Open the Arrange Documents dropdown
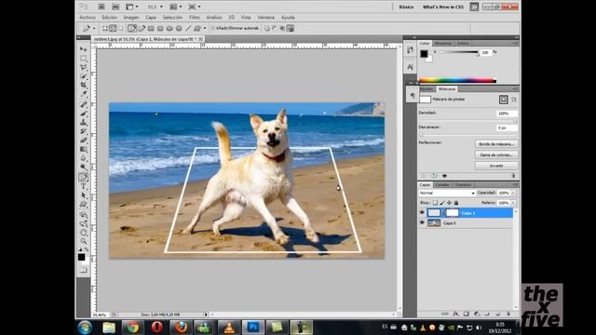This screenshot has height=335, width=596. coord(175,7)
